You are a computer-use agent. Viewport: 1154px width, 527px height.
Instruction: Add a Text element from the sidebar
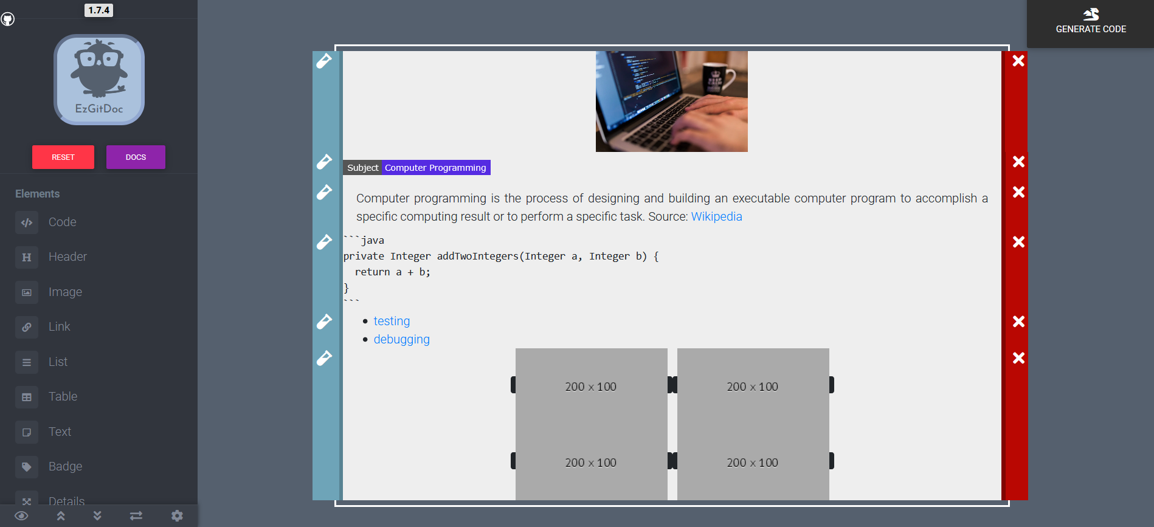[43, 432]
